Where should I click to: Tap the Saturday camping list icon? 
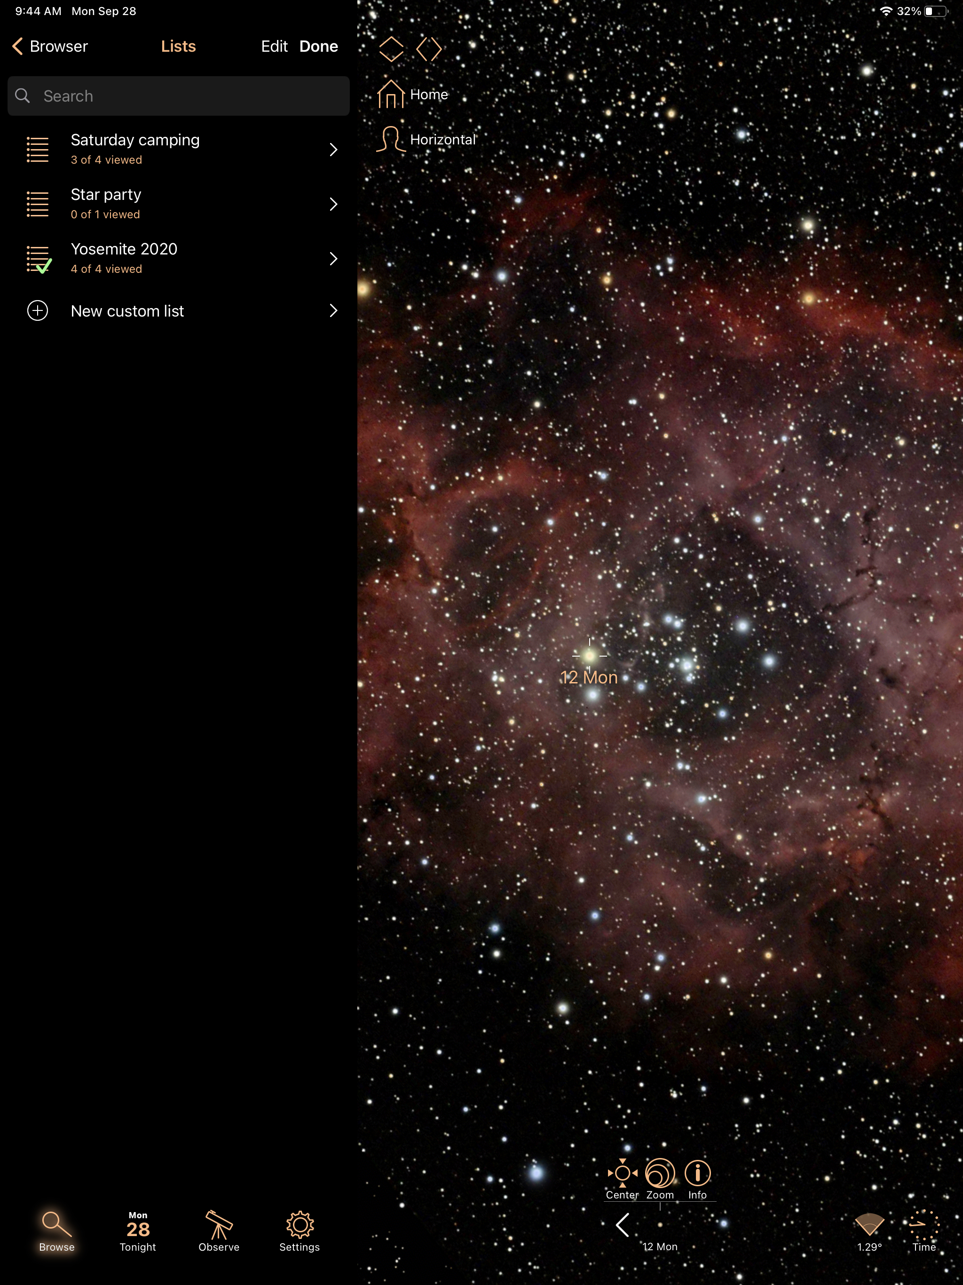38,149
